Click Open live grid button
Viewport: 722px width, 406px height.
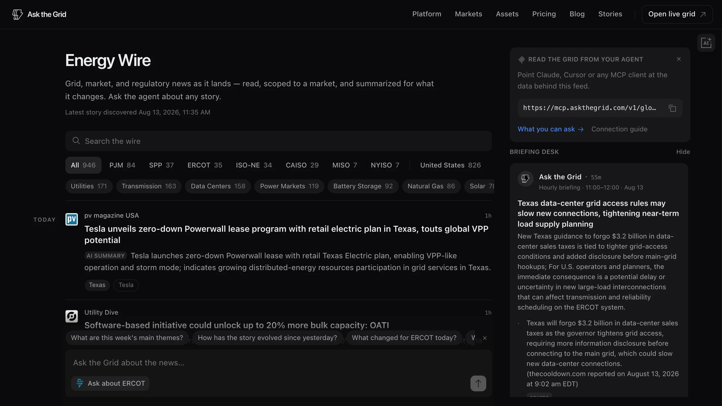click(677, 14)
